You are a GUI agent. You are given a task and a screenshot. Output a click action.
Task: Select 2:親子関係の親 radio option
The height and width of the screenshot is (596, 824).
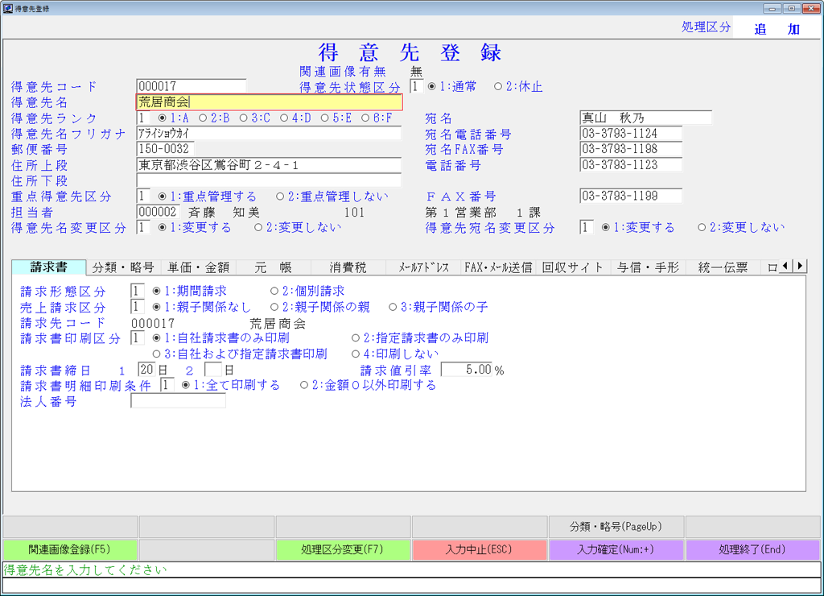(x=320, y=307)
